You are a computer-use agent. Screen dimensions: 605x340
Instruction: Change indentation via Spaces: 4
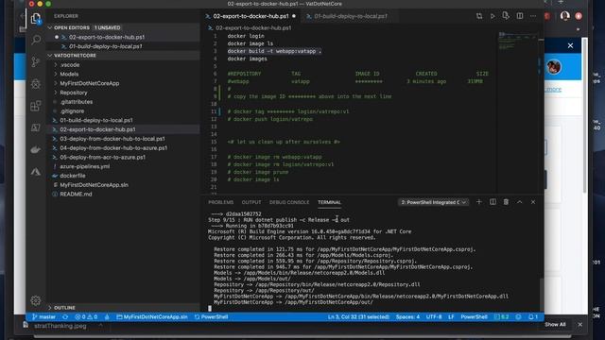point(407,317)
